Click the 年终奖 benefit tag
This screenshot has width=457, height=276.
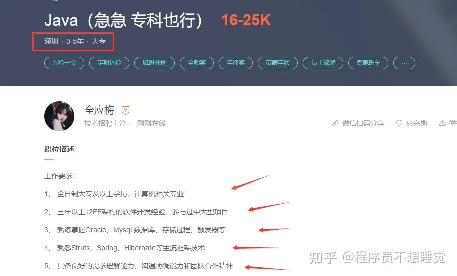[x=236, y=63]
